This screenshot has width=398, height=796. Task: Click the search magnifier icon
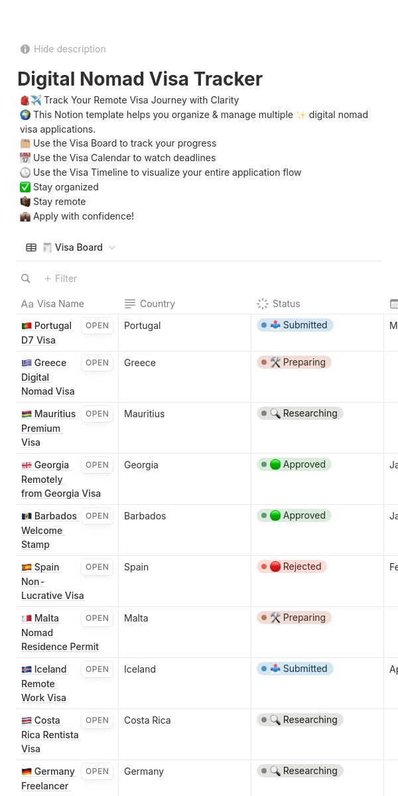[x=26, y=279]
